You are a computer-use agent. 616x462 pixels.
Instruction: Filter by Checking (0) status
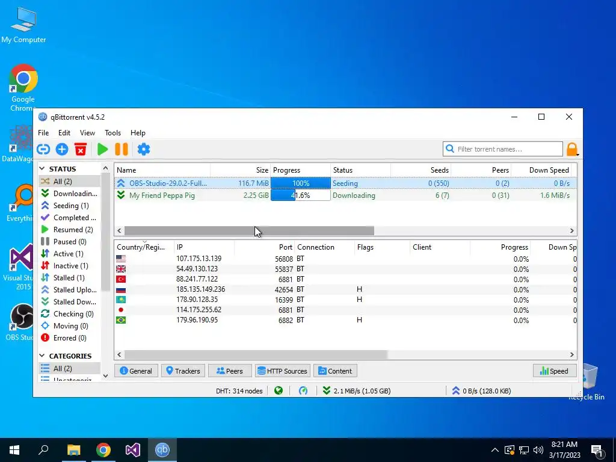(x=70, y=314)
